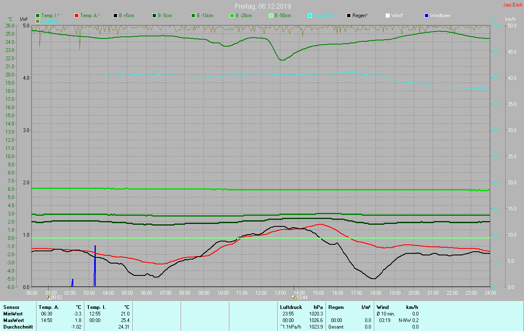This screenshot has width=524, height=331.
Task: Click the 12:00 label on the time axis
Action: (x=261, y=293)
